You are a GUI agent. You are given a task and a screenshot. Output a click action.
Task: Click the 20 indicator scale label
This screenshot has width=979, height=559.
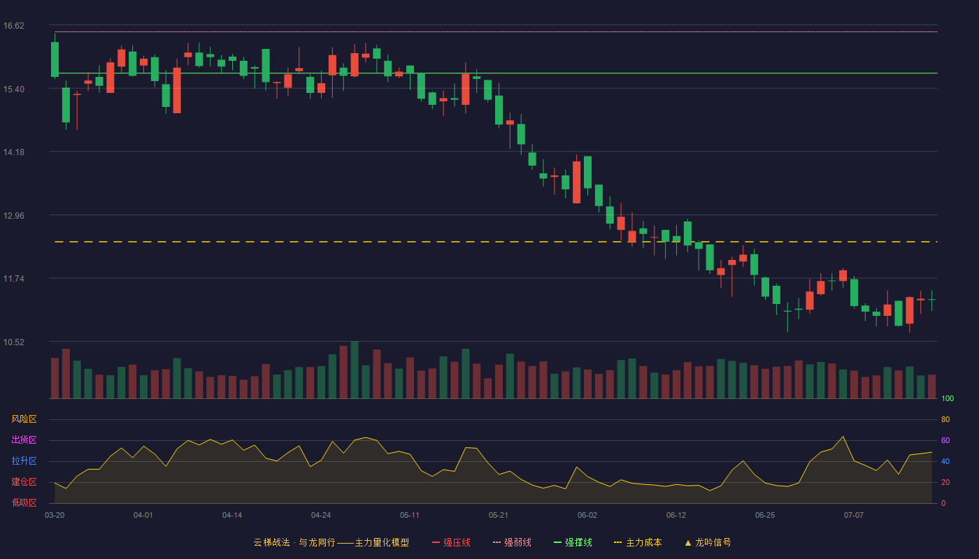click(945, 482)
